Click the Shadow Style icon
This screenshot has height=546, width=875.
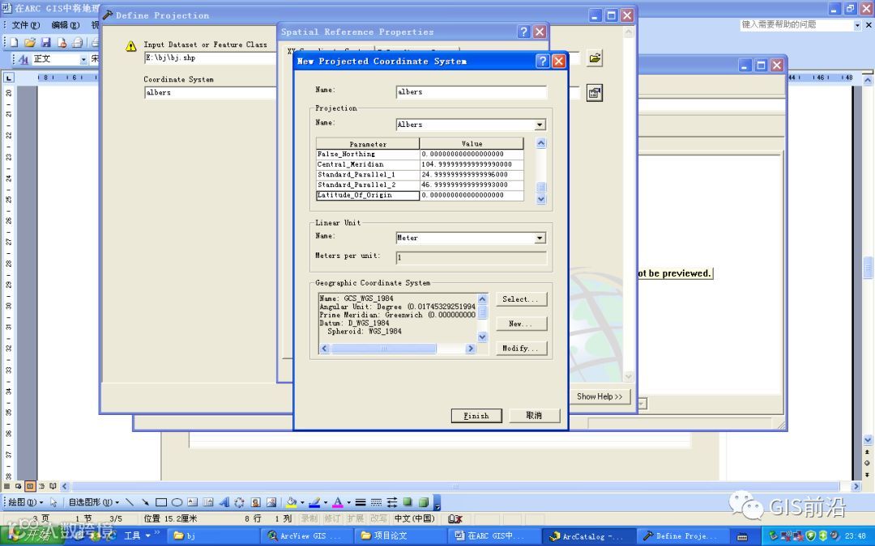tap(408, 502)
